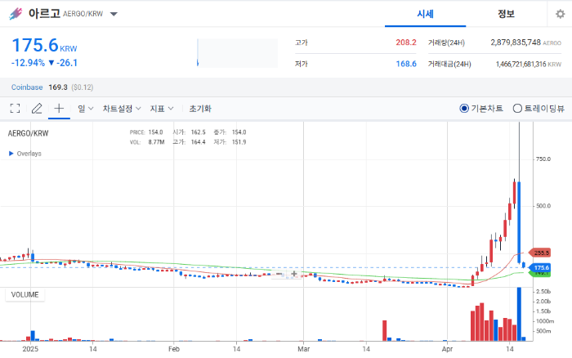Click the Feb date label on axis
572x358 pixels.
point(174,349)
